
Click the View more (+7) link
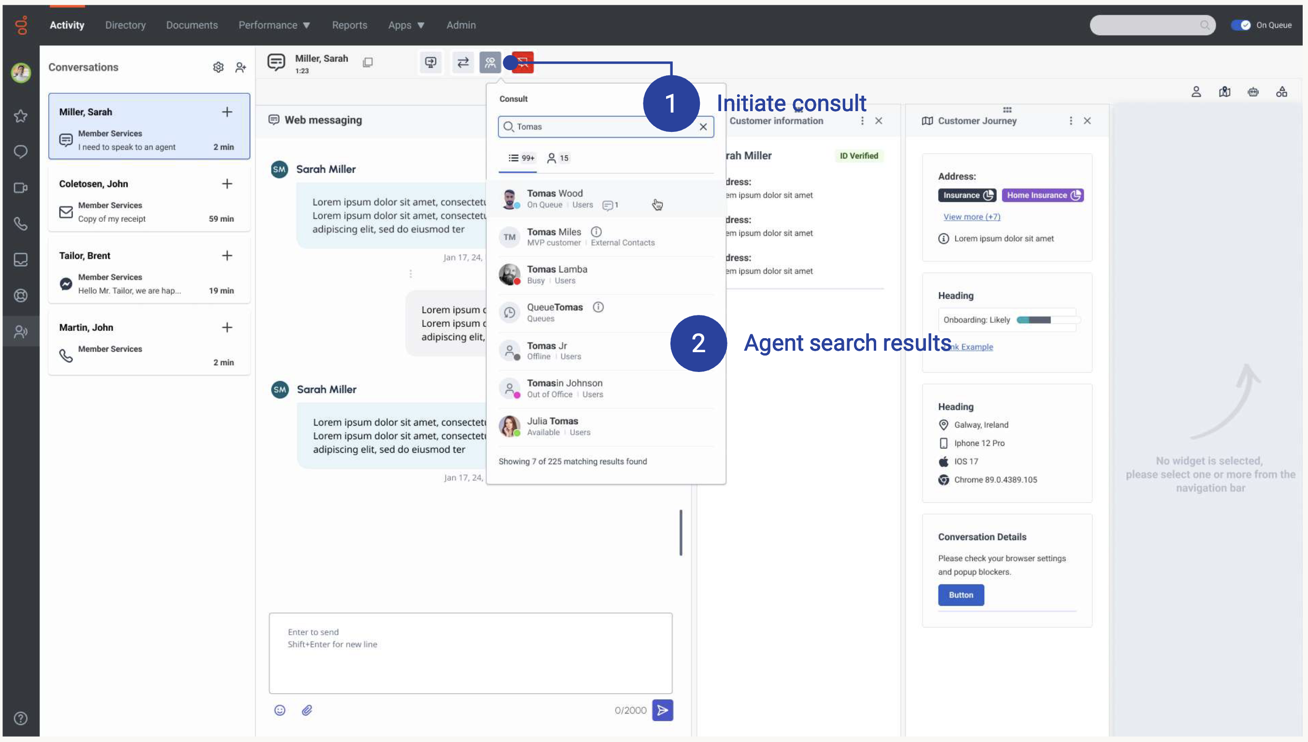click(x=971, y=216)
